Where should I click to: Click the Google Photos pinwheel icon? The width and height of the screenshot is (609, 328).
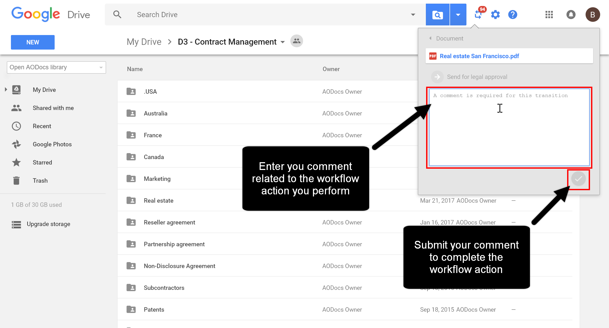pyautogui.click(x=16, y=144)
